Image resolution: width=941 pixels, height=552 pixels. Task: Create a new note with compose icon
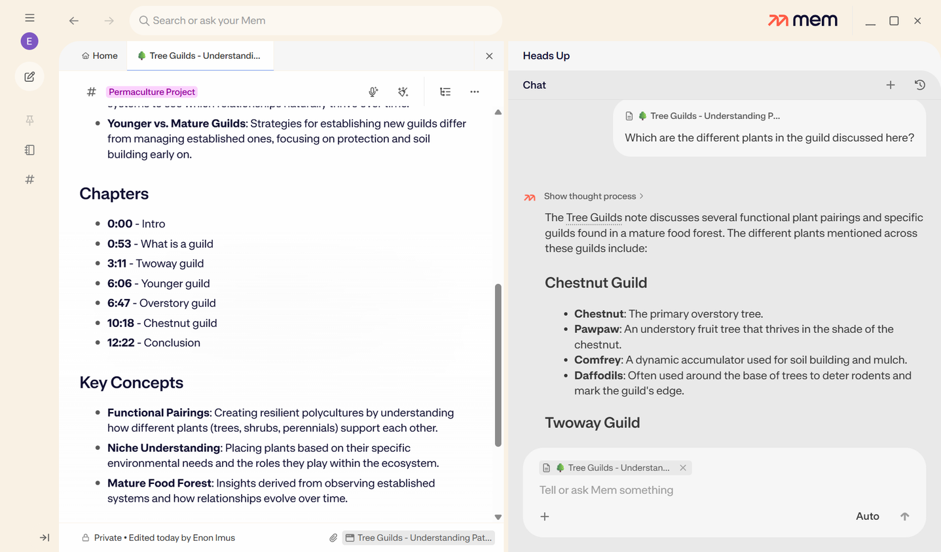tap(29, 77)
